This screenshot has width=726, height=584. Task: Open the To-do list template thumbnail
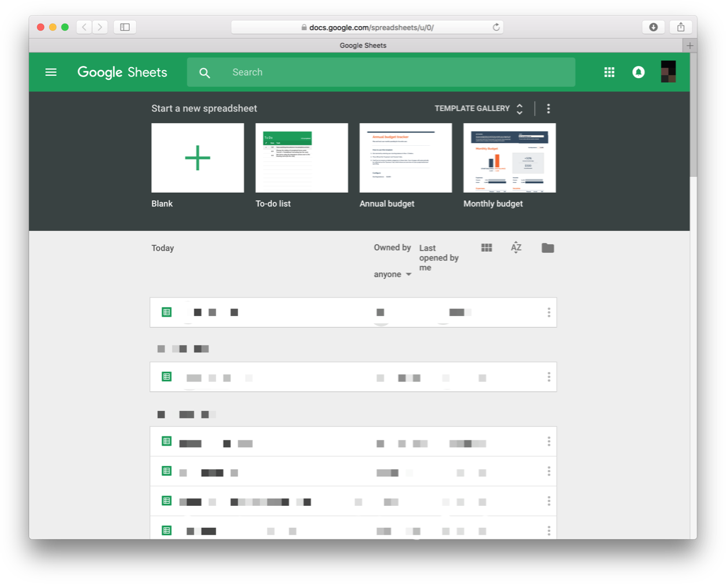(302, 158)
